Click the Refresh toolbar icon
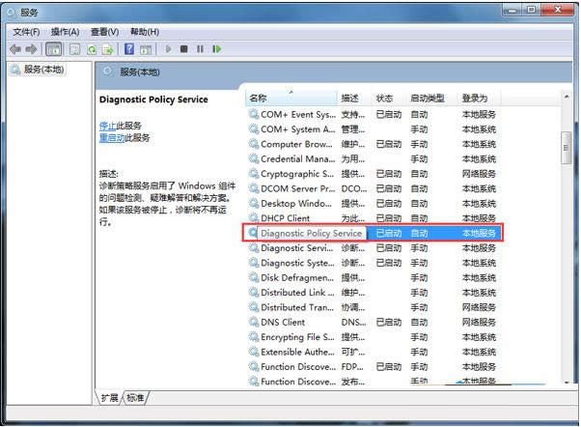Viewport: 581px width, 427px height. (92, 49)
